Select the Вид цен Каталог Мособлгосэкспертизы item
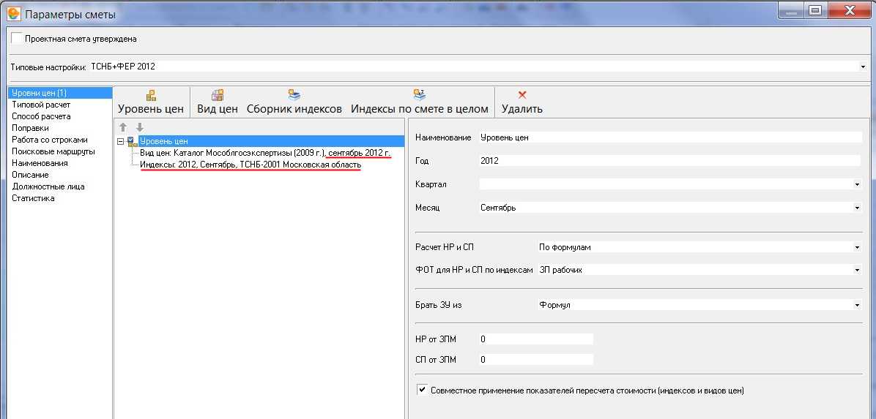 coord(264,153)
